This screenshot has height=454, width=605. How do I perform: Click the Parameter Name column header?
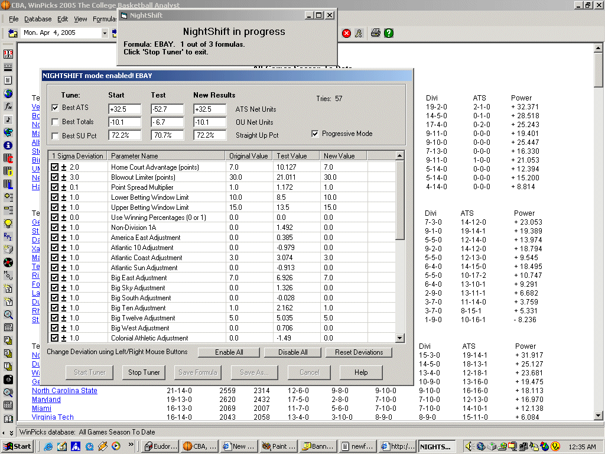coord(166,156)
